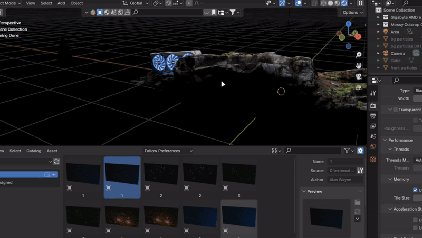Toggle proportional editing
Screen dimensions: 422x238
189,3
